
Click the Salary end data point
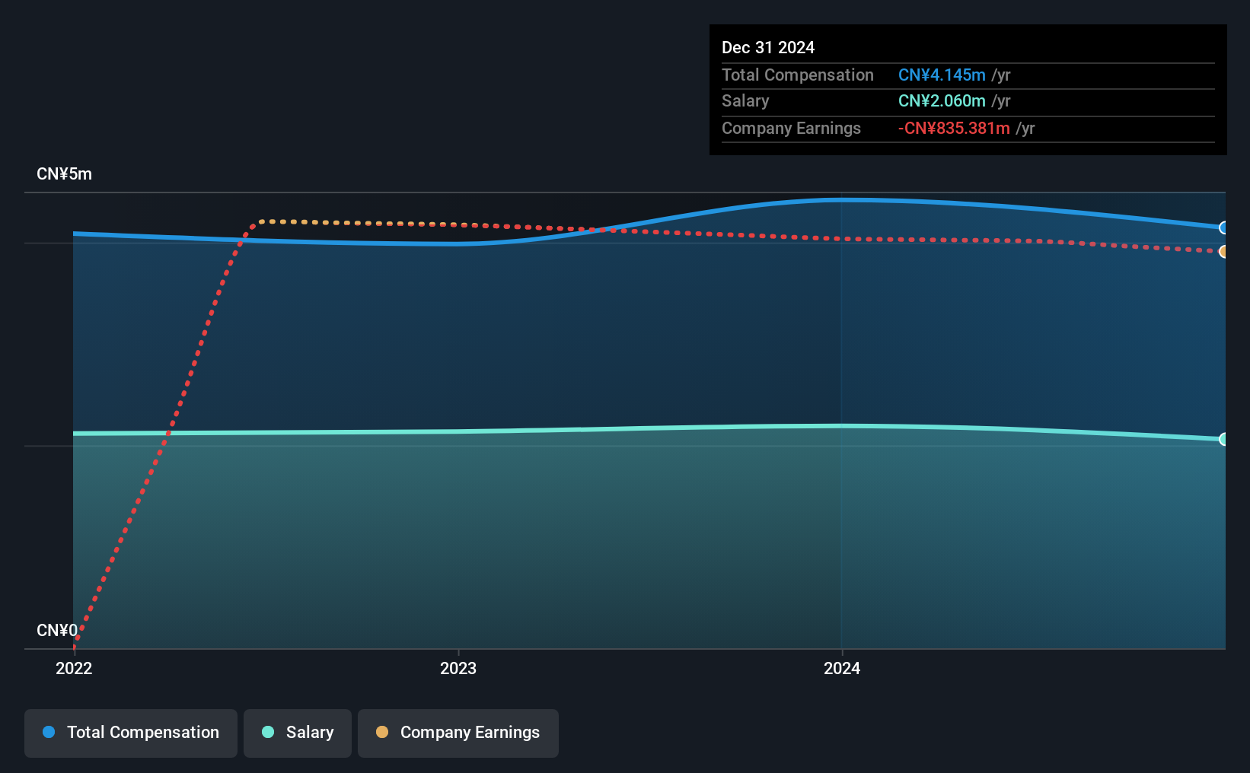(x=1223, y=439)
